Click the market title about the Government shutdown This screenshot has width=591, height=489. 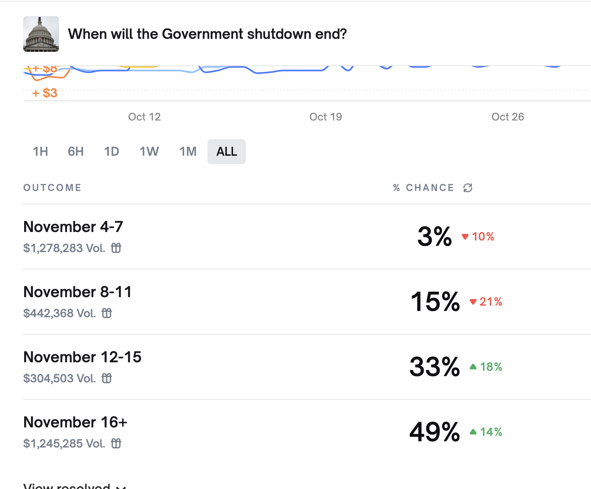pyautogui.click(x=208, y=34)
